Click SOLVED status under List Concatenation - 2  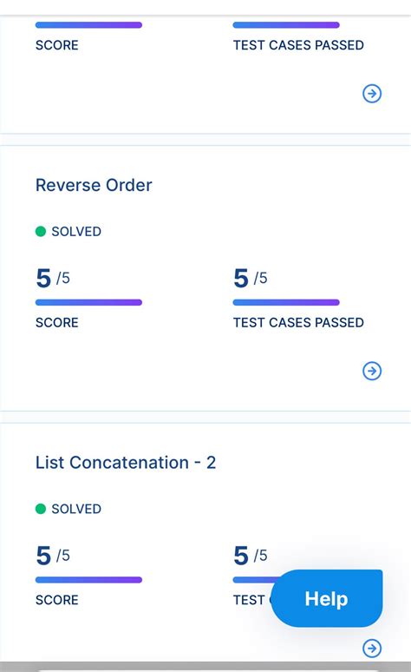76,509
